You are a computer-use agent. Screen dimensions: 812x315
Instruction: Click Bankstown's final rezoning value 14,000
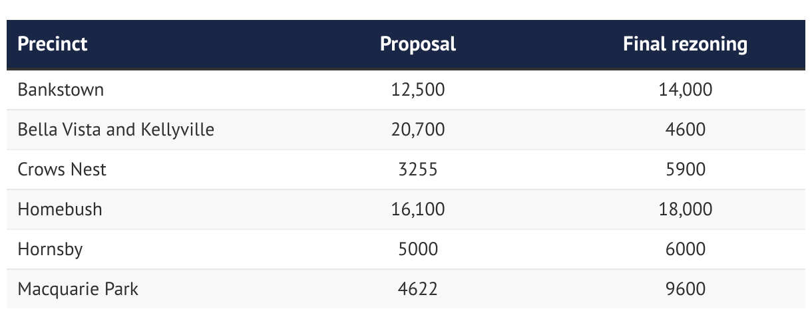coord(685,90)
